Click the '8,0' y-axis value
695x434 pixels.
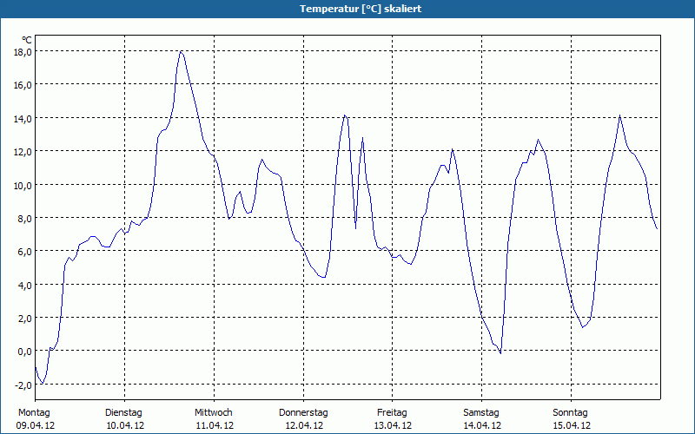[x=25, y=219]
